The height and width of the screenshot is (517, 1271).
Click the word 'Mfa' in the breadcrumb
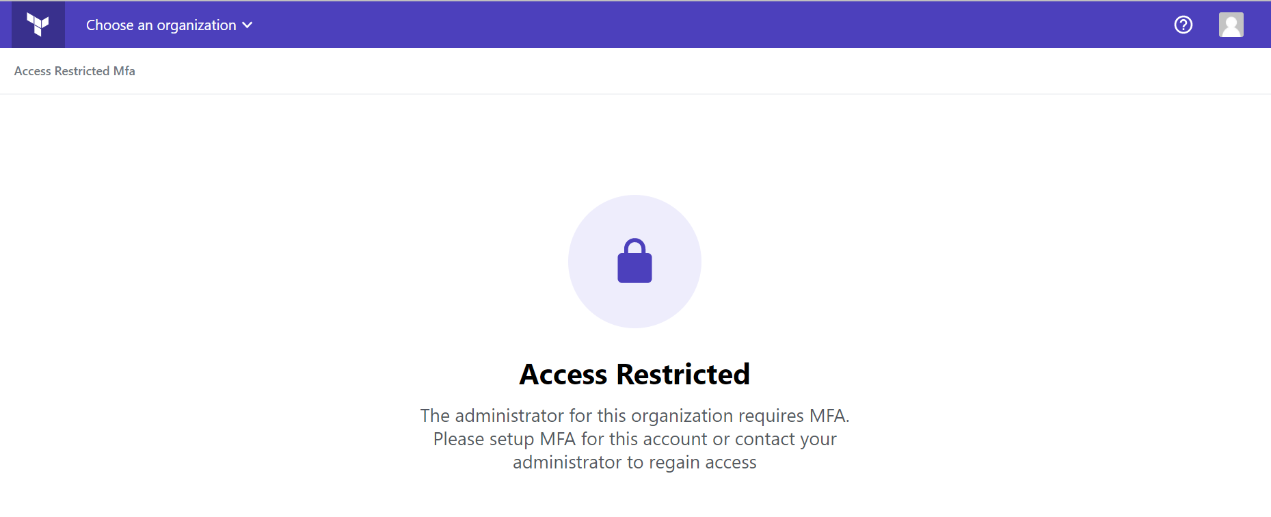coord(124,71)
